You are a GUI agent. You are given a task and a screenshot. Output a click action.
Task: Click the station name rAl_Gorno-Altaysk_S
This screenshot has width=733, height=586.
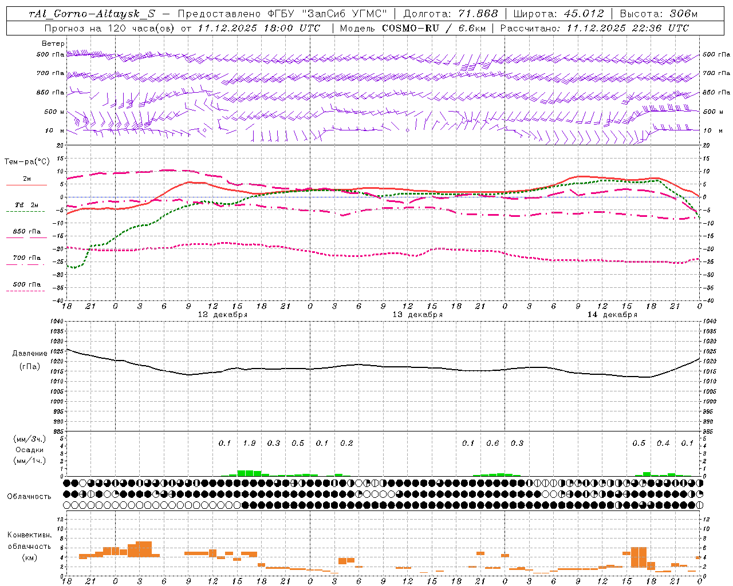tap(92, 14)
